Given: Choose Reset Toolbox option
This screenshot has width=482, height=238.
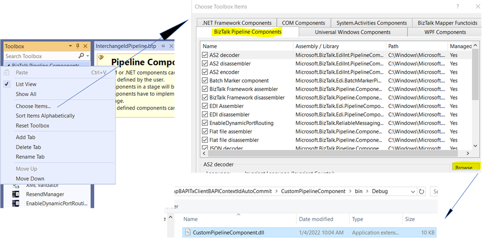Looking at the screenshot, I should [x=32, y=126].
